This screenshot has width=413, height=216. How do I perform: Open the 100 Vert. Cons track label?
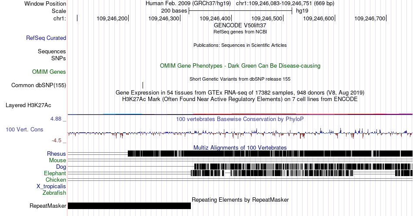[24, 129]
